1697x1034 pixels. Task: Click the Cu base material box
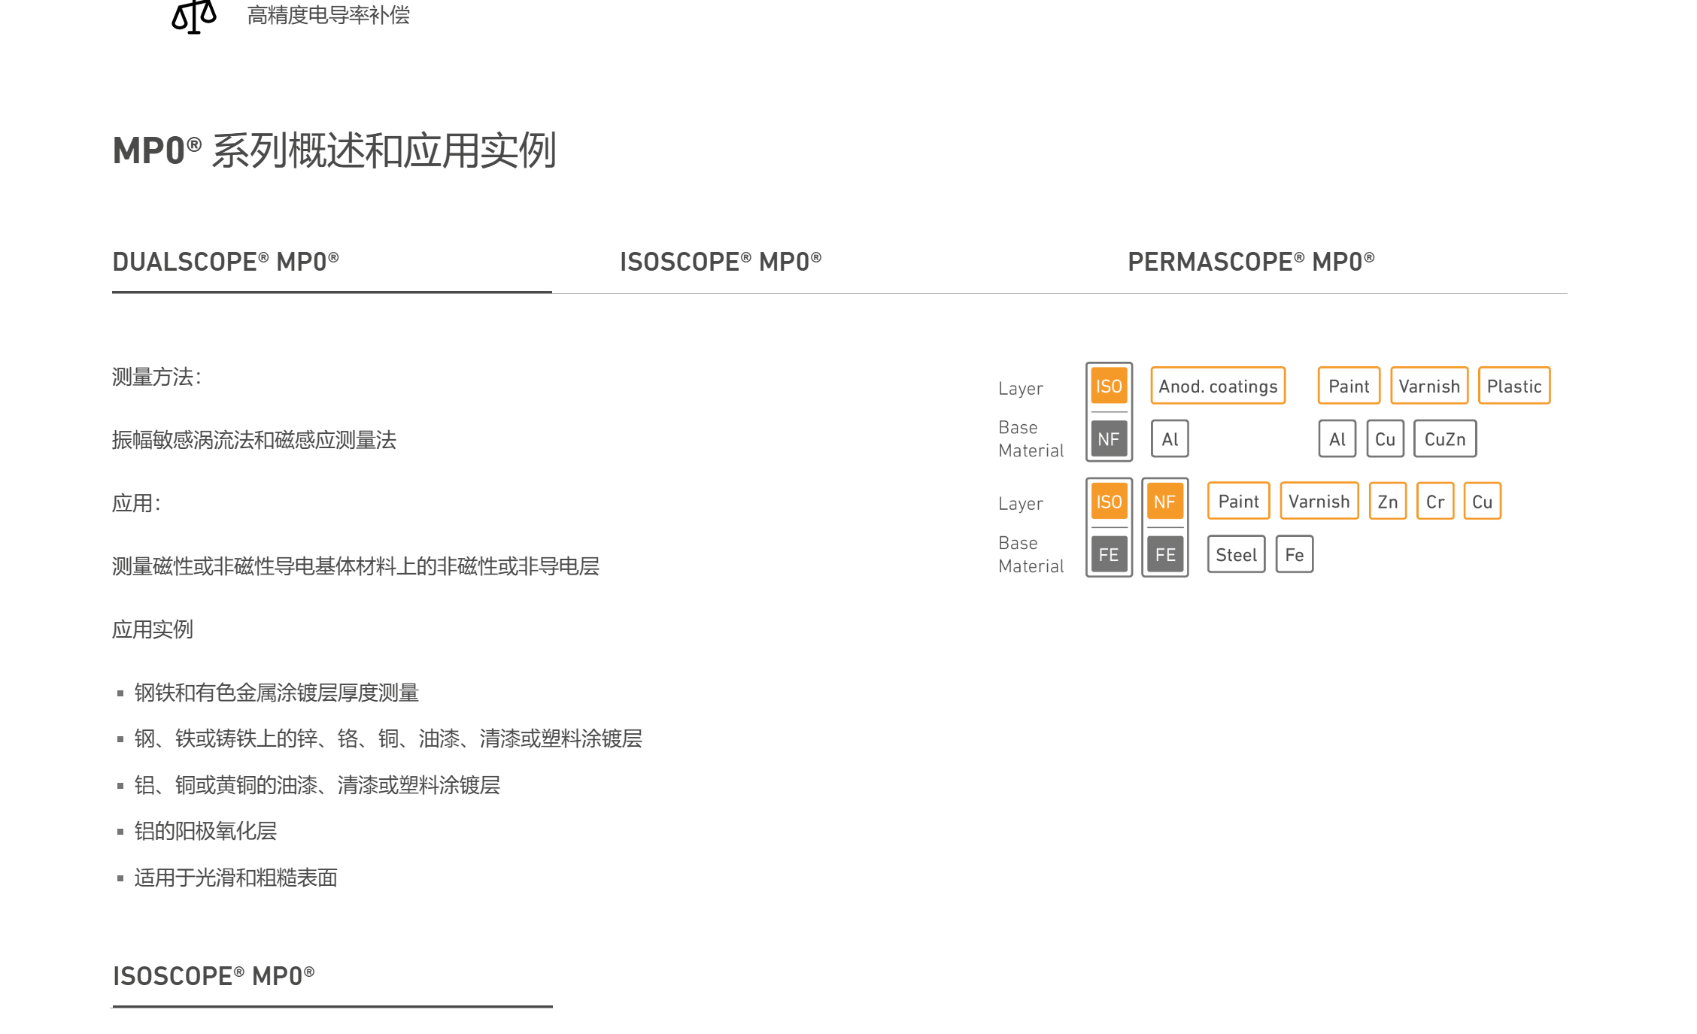pyautogui.click(x=1385, y=439)
